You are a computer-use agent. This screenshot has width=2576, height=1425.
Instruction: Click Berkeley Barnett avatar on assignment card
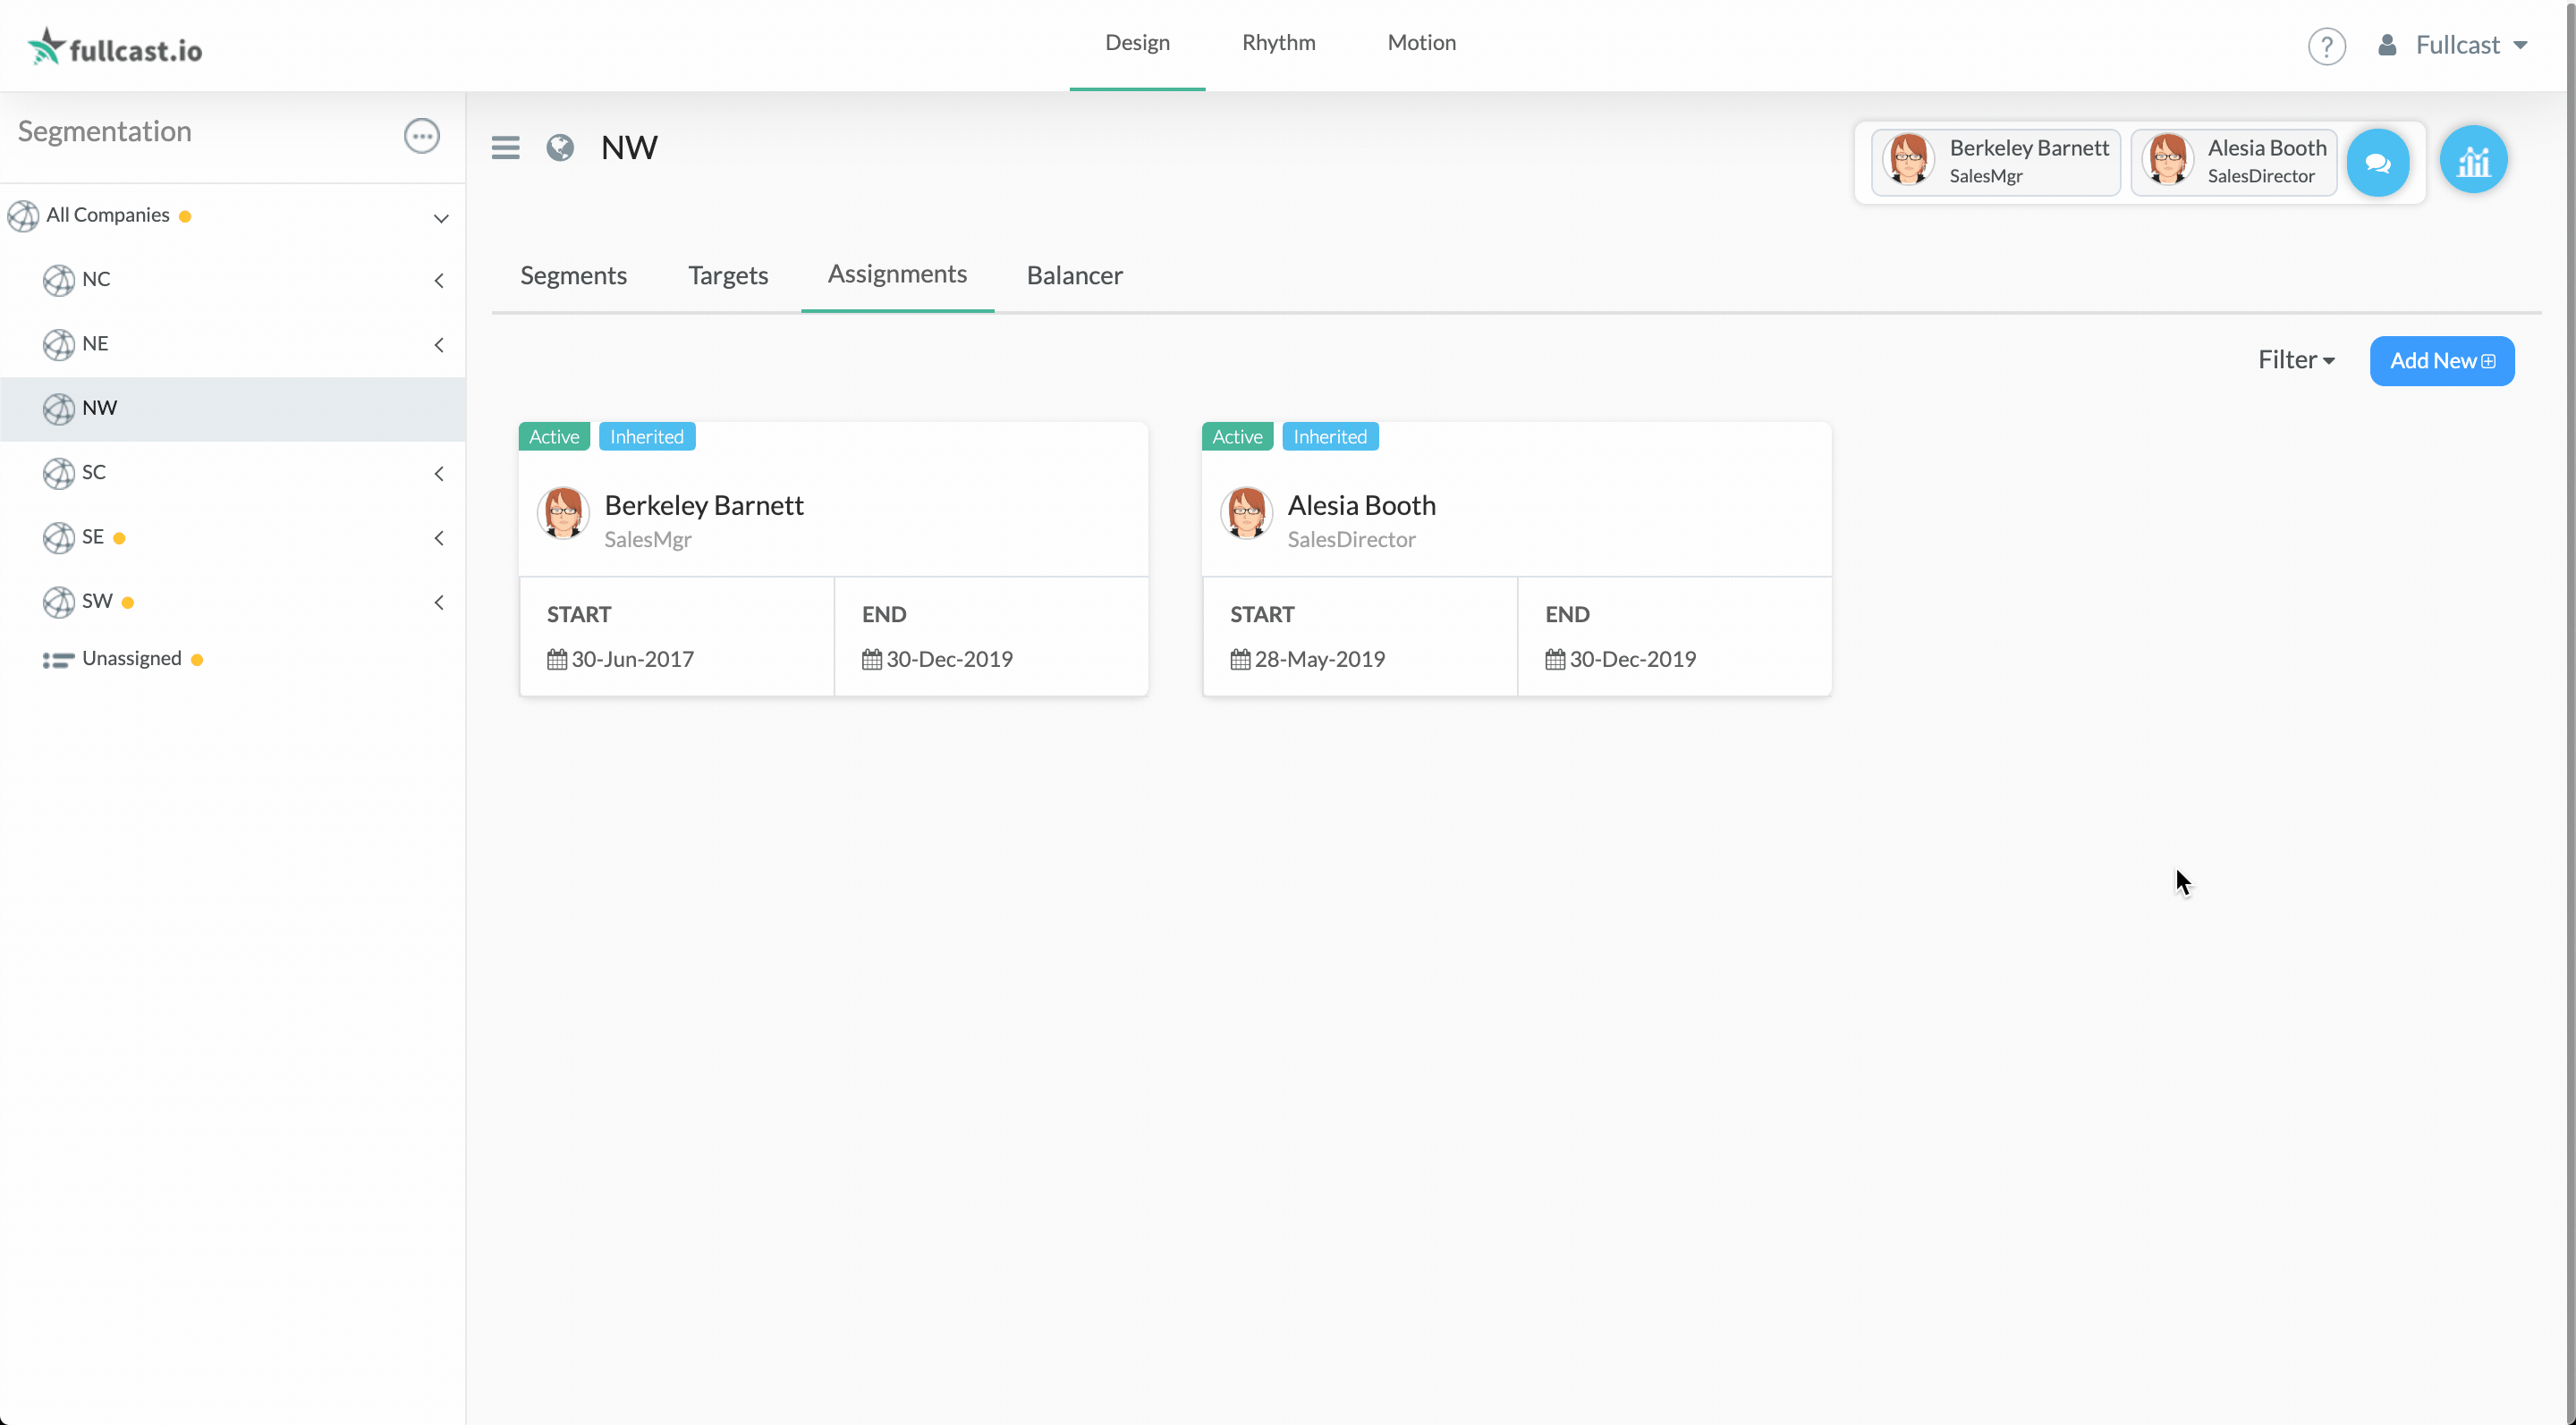click(x=563, y=514)
